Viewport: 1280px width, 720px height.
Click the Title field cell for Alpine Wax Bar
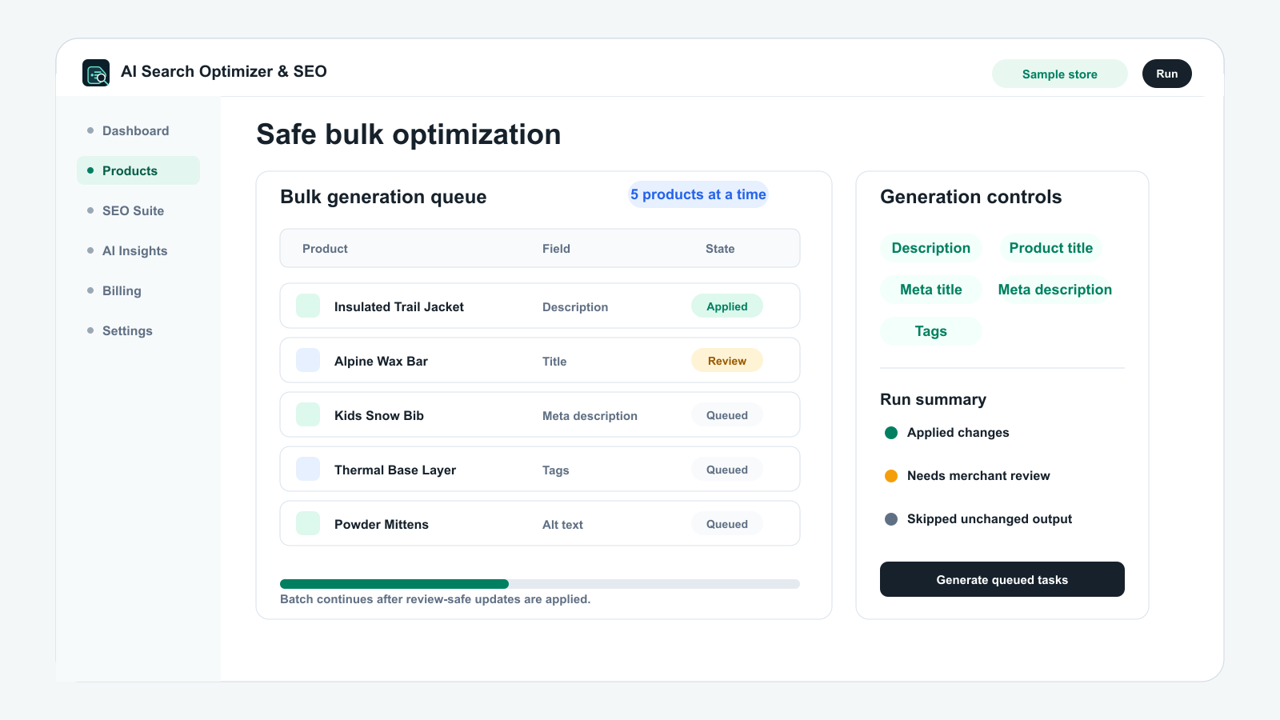coord(554,362)
